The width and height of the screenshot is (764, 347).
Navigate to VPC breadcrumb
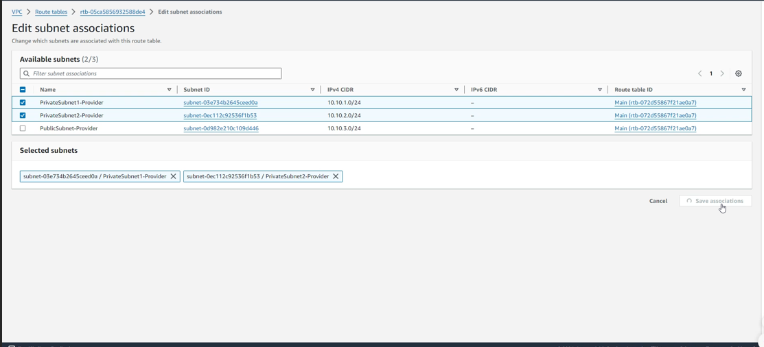click(17, 12)
